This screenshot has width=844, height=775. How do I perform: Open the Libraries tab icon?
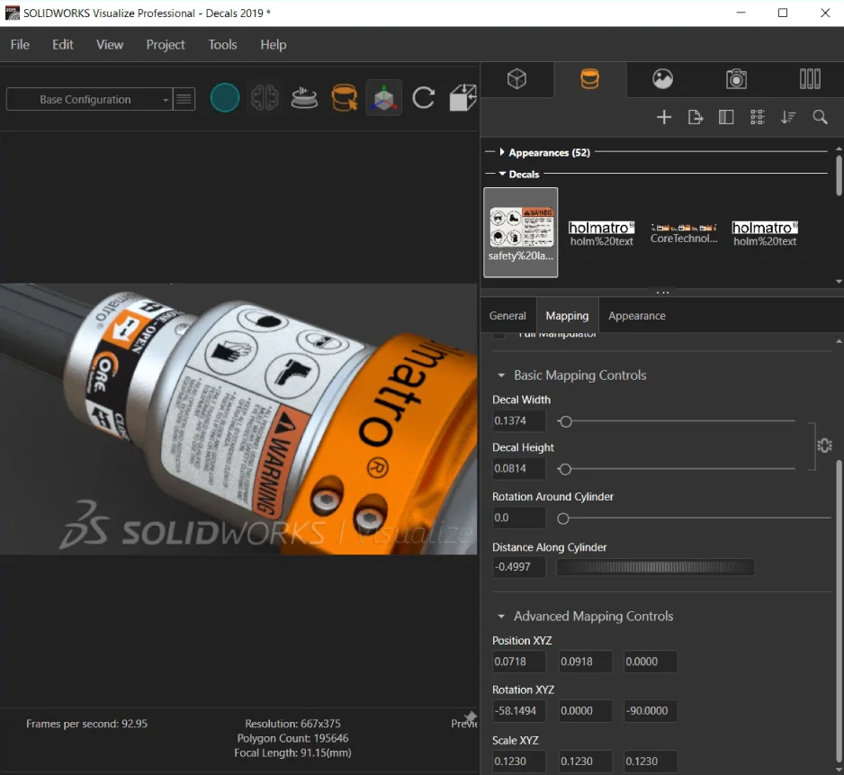(810, 79)
